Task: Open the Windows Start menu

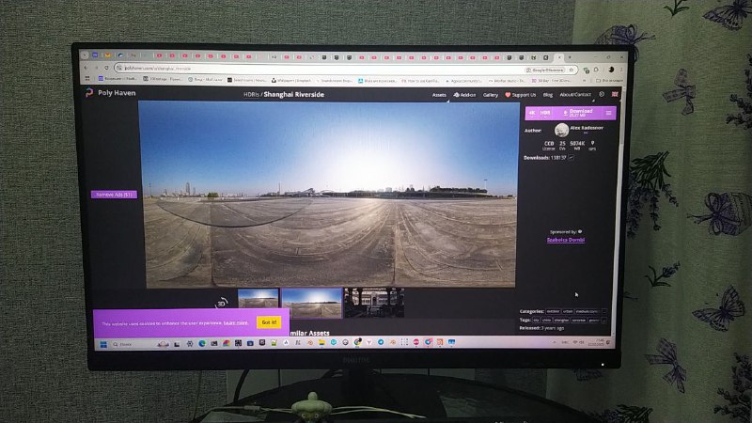Action: pyautogui.click(x=103, y=344)
